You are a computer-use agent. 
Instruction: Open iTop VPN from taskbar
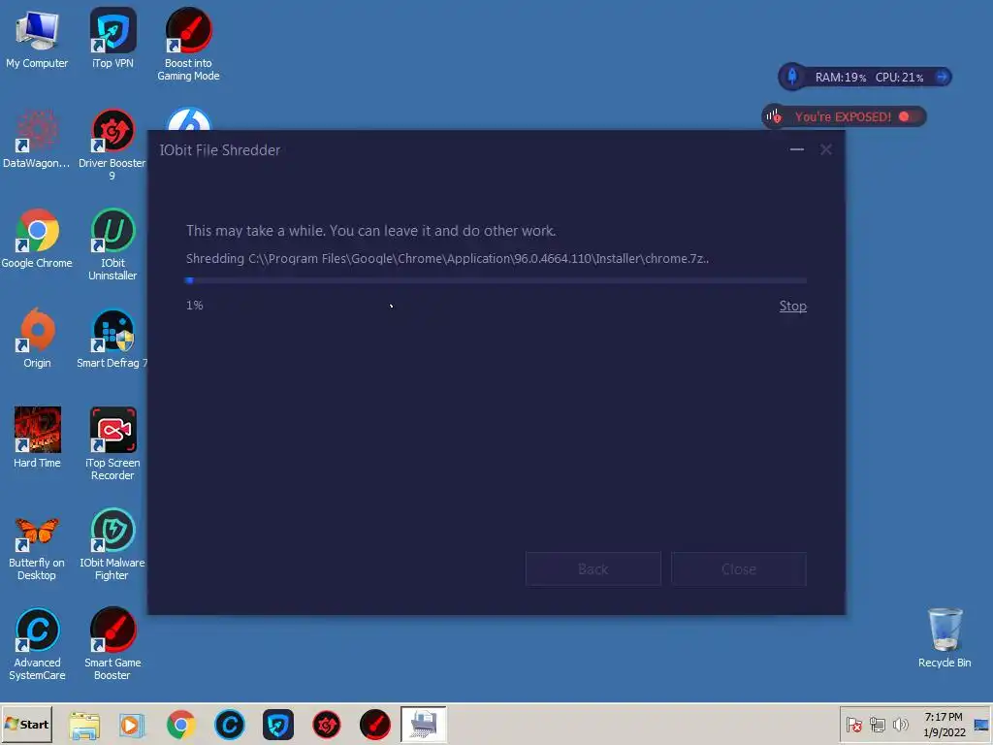278,725
